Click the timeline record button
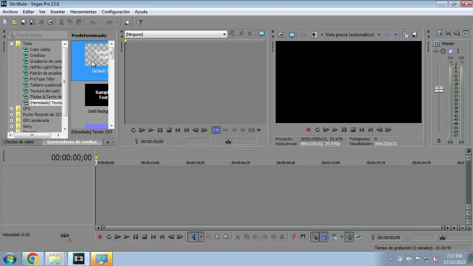Screen dimensions: 473x266 coord(100,237)
